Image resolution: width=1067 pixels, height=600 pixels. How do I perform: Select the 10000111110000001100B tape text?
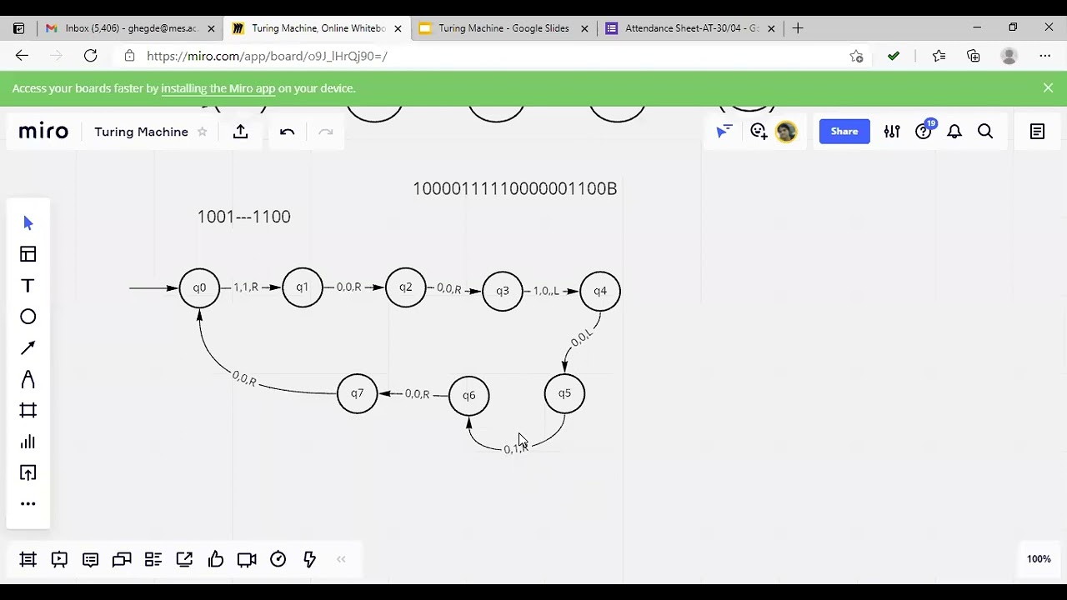coord(515,188)
